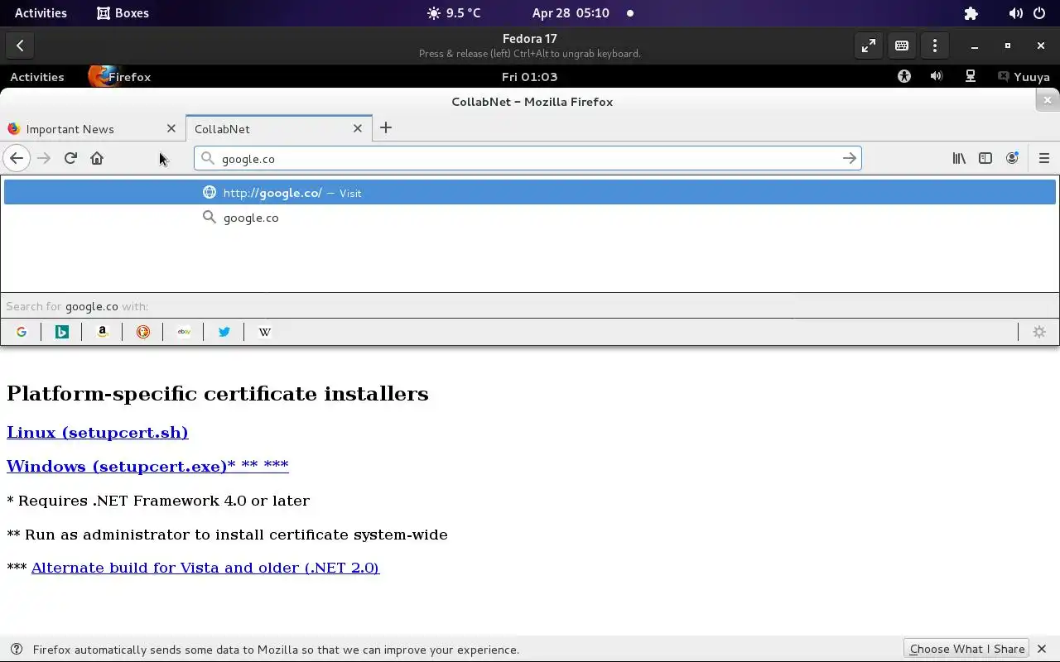Search with Wikipedia engine icon
Screen dimensions: 1060x662
265,332
